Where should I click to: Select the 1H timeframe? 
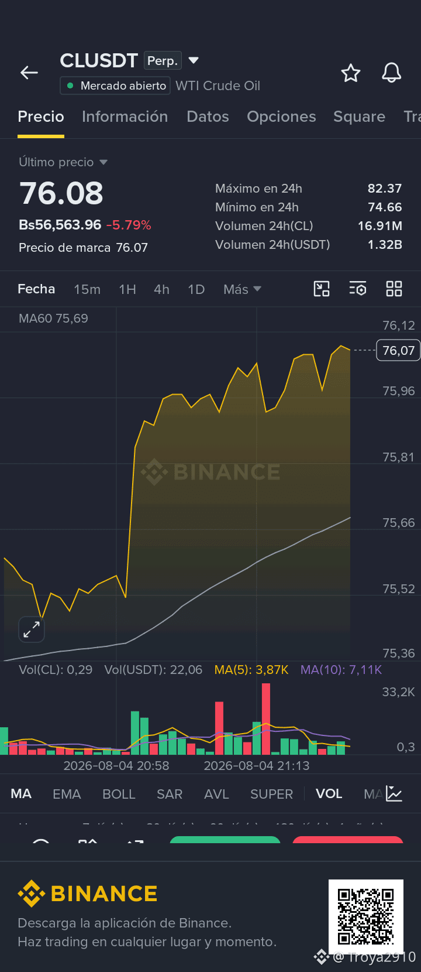tap(127, 289)
